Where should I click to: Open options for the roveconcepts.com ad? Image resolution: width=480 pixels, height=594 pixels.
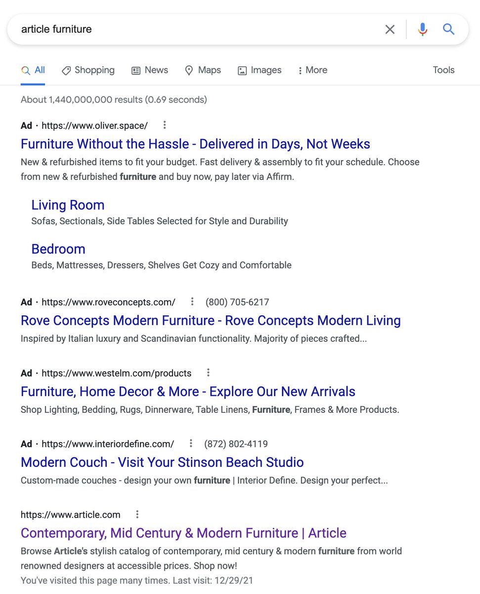point(192,301)
